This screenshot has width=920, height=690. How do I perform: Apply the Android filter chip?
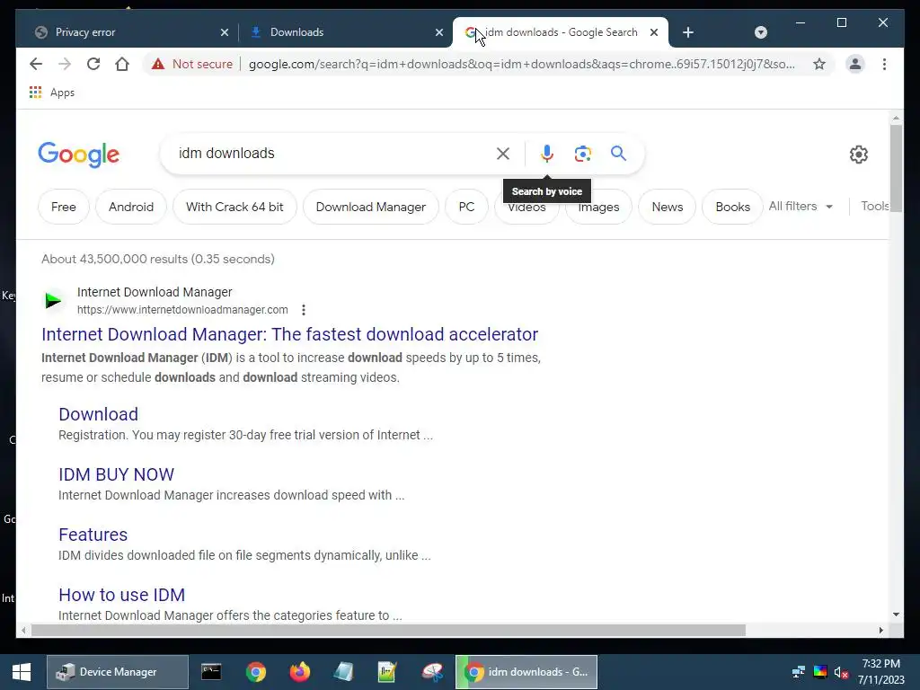131,207
